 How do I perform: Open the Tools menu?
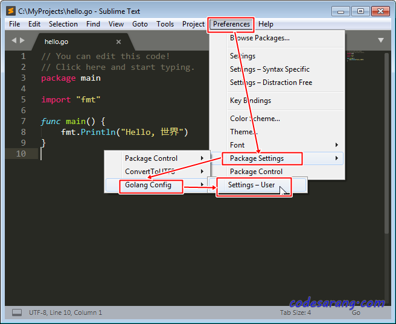pos(165,24)
